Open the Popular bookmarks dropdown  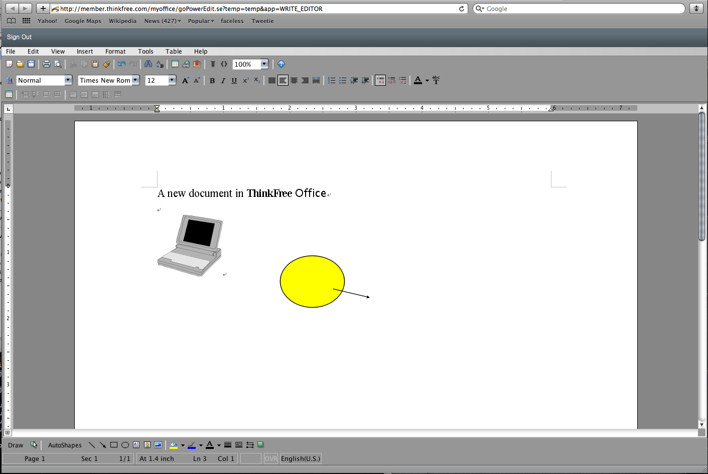(201, 21)
